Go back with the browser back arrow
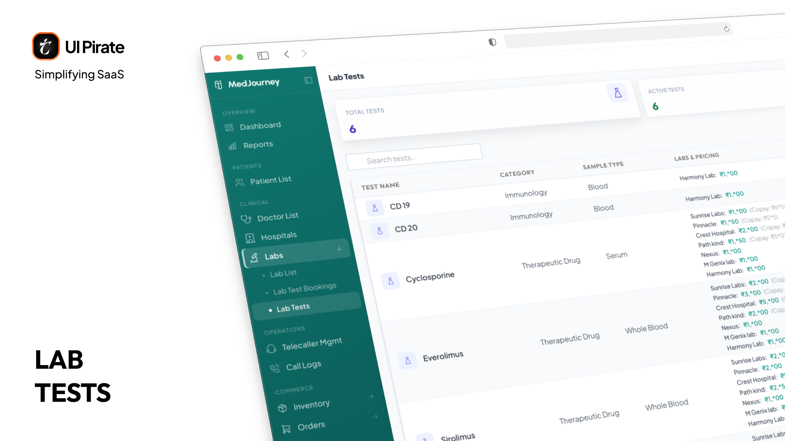785x441 pixels. click(287, 54)
